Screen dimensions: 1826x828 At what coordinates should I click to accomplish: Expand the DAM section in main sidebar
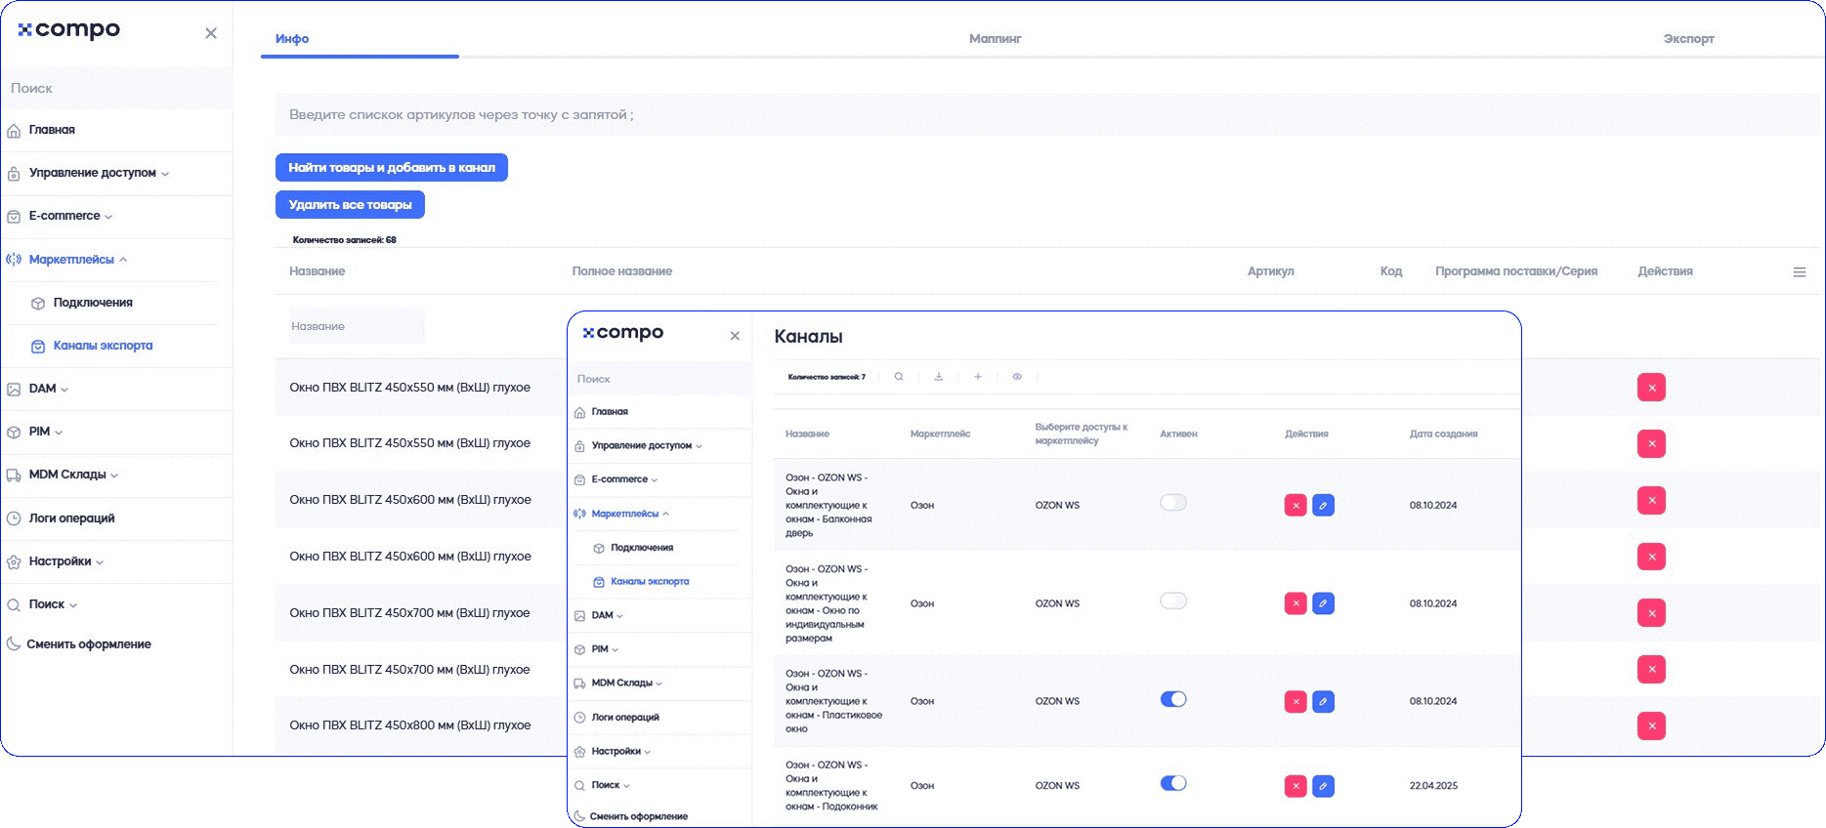click(43, 389)
